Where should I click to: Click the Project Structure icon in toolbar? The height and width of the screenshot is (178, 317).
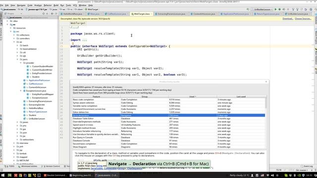311,9
